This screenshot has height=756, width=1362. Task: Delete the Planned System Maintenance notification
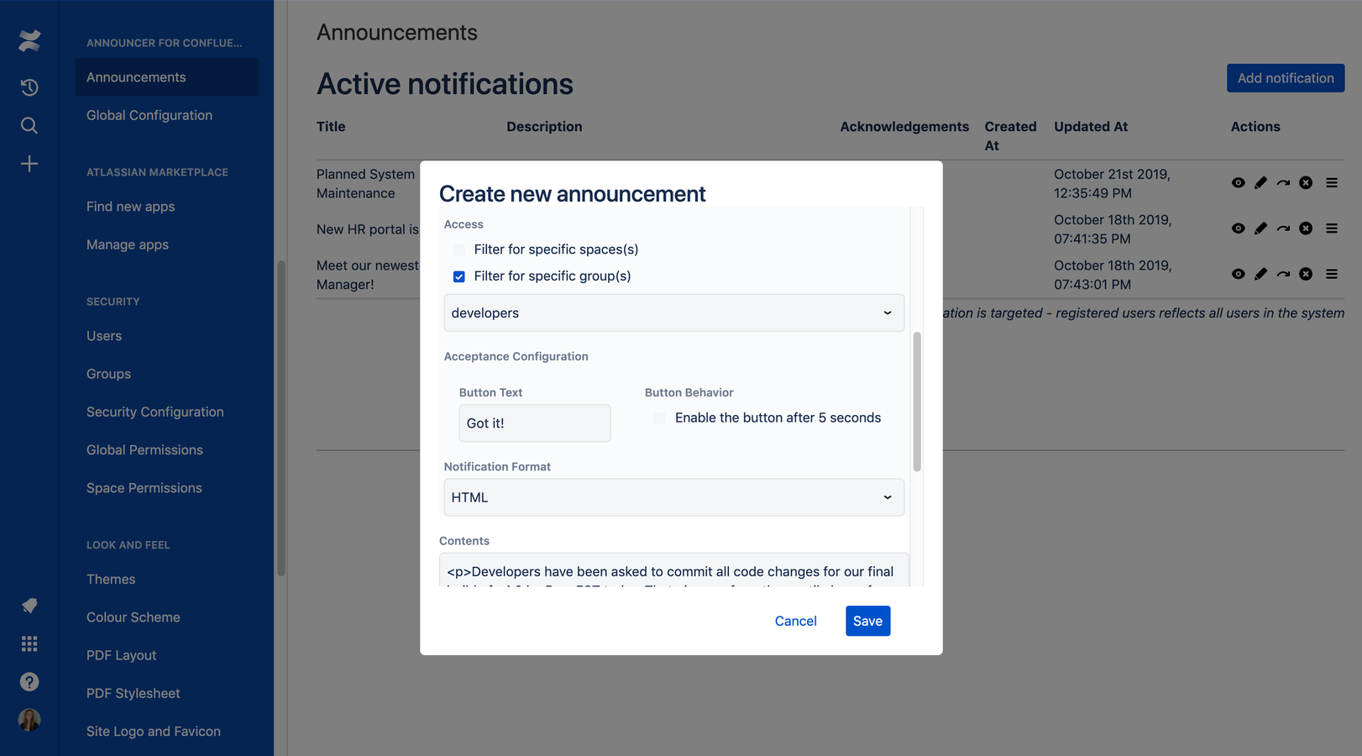tap(1306, 182)
